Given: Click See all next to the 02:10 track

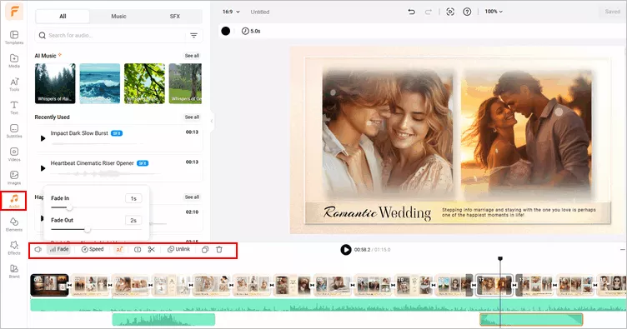Looking at the screenshot, I should point(192,197).
